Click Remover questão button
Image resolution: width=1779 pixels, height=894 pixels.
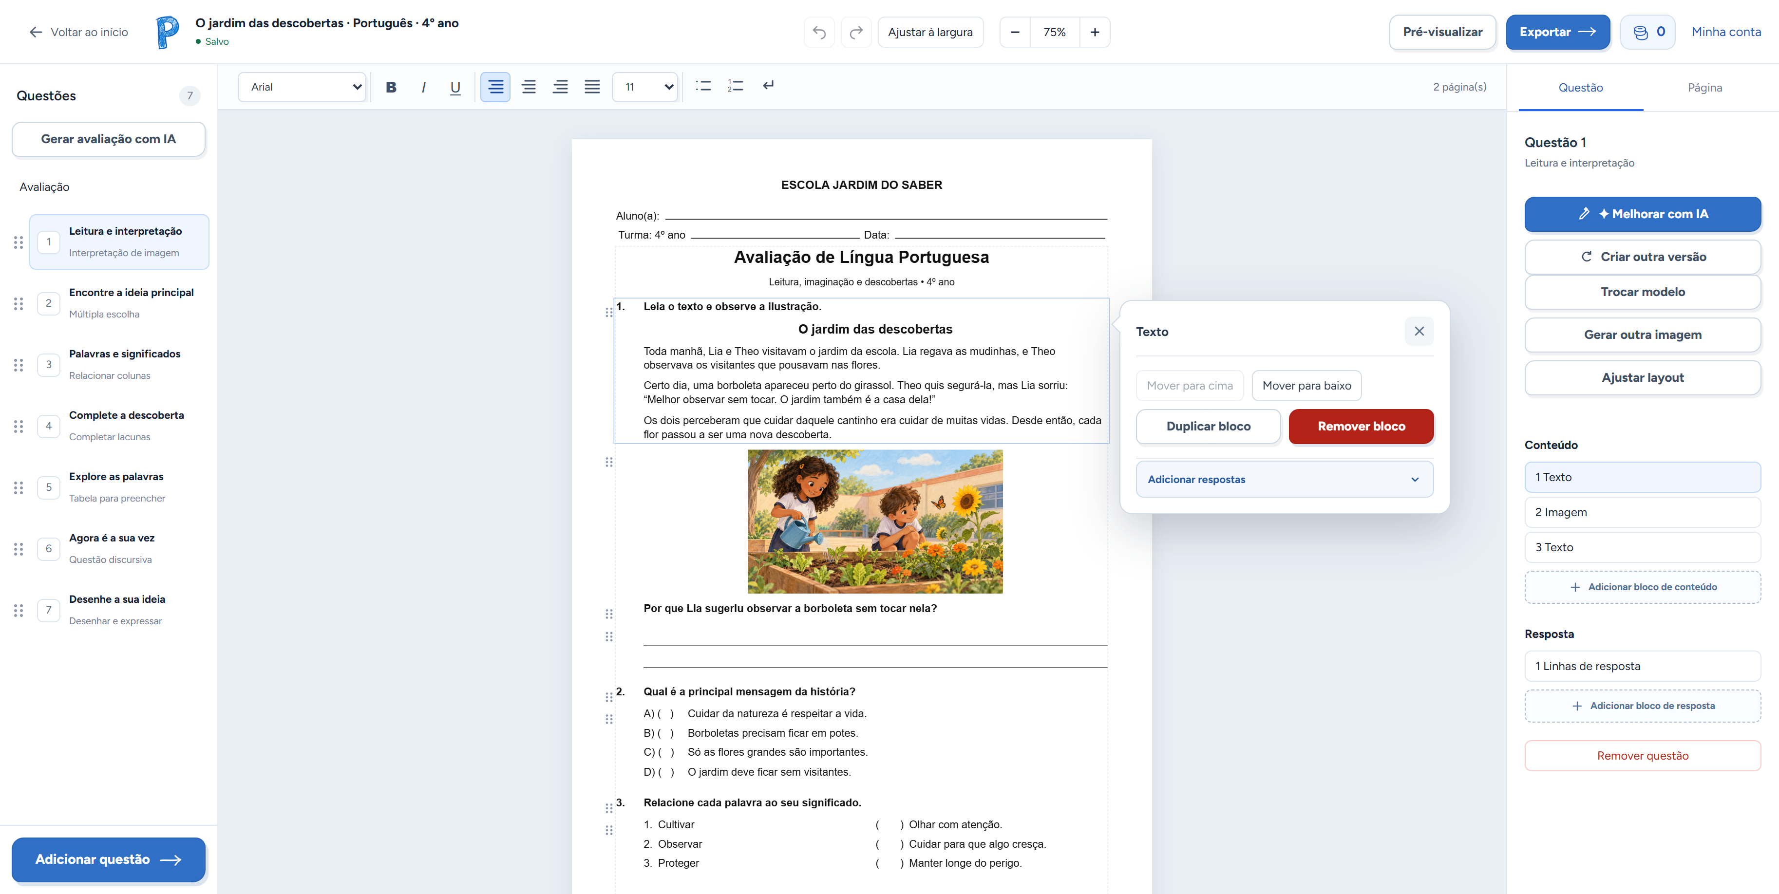coord(1642,755)
